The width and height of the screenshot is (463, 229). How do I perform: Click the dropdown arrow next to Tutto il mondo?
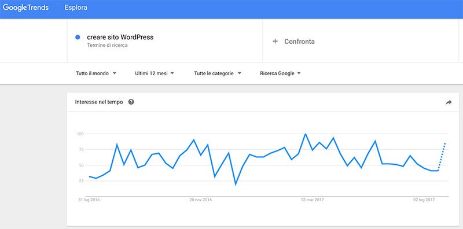(x=114, y=73)
